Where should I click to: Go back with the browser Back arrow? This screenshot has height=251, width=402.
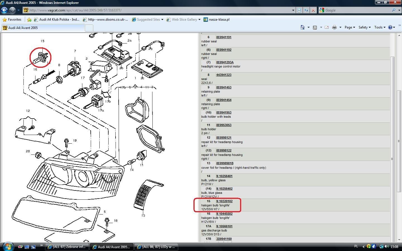pos(4,10)
